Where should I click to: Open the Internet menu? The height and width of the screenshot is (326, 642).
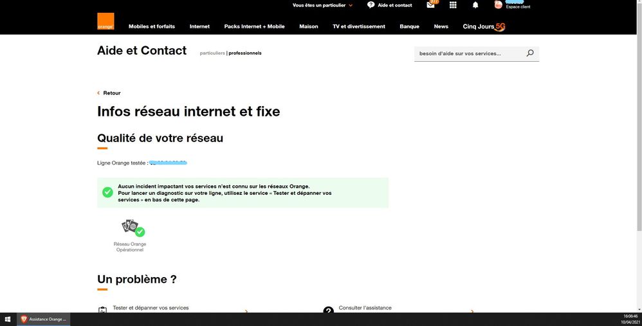199,26
